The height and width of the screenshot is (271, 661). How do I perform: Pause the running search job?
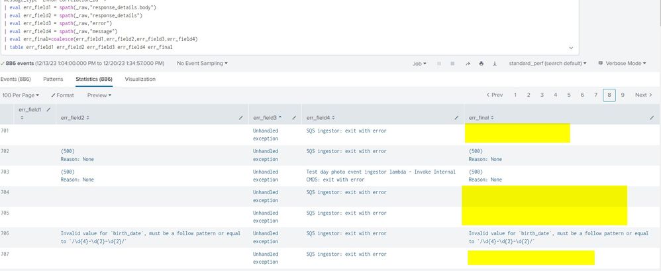438,64
